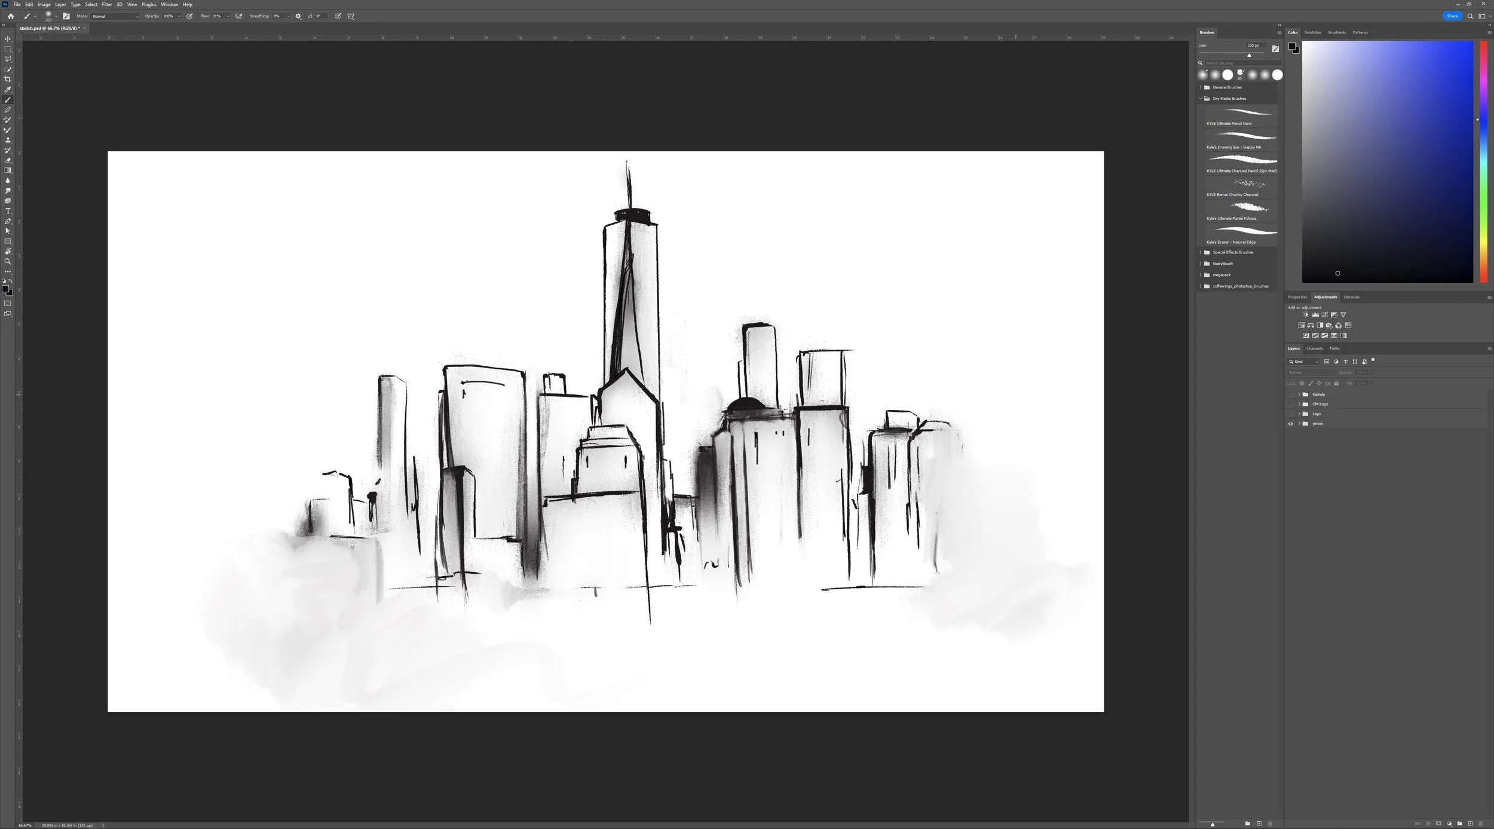Expand the Special Effects Brushes folder

[x=1200, y=252]
